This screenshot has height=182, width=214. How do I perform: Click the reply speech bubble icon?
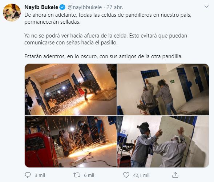(28, 175)
